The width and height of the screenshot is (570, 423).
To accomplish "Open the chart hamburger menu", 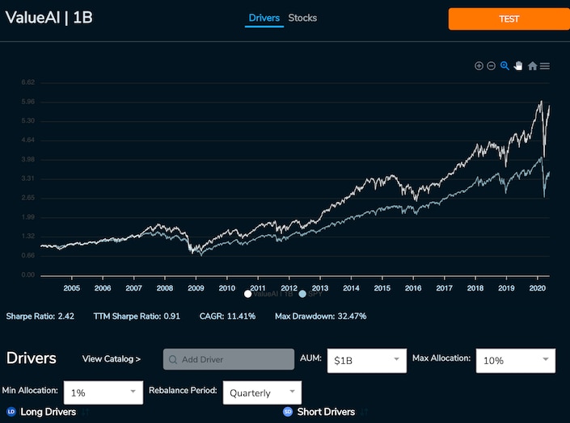I will 545,66.
